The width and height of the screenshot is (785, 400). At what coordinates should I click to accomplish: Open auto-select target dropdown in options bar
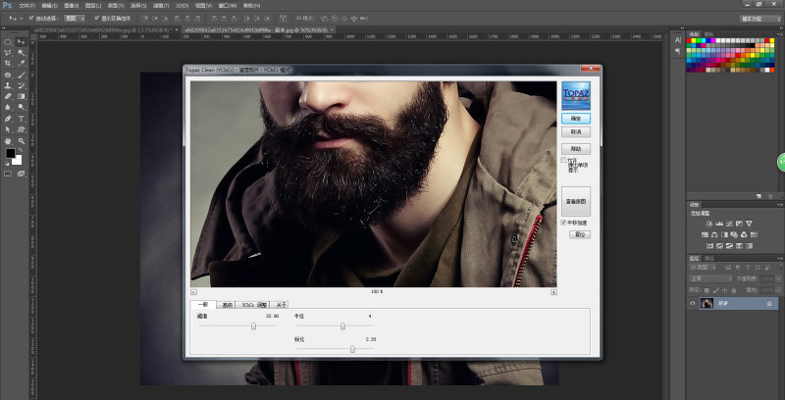tap(76, 18)
